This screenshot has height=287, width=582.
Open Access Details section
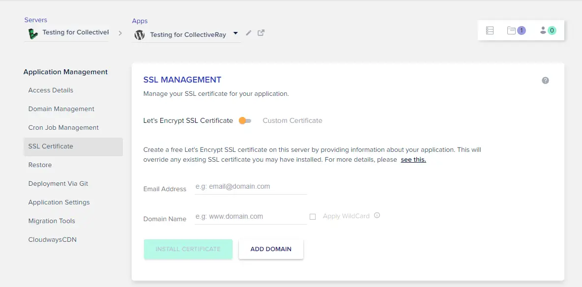pos(51,90)
